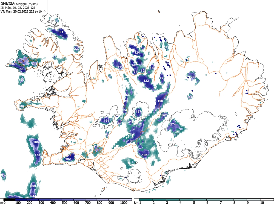Select the "690" visibility label

coord(22,80)
